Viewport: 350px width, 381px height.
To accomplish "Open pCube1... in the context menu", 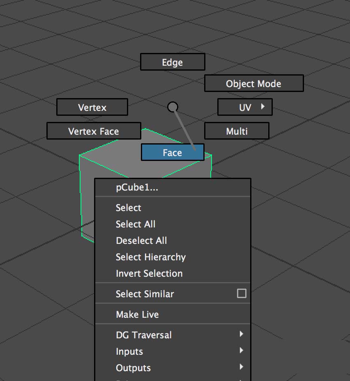I will 173,187.
